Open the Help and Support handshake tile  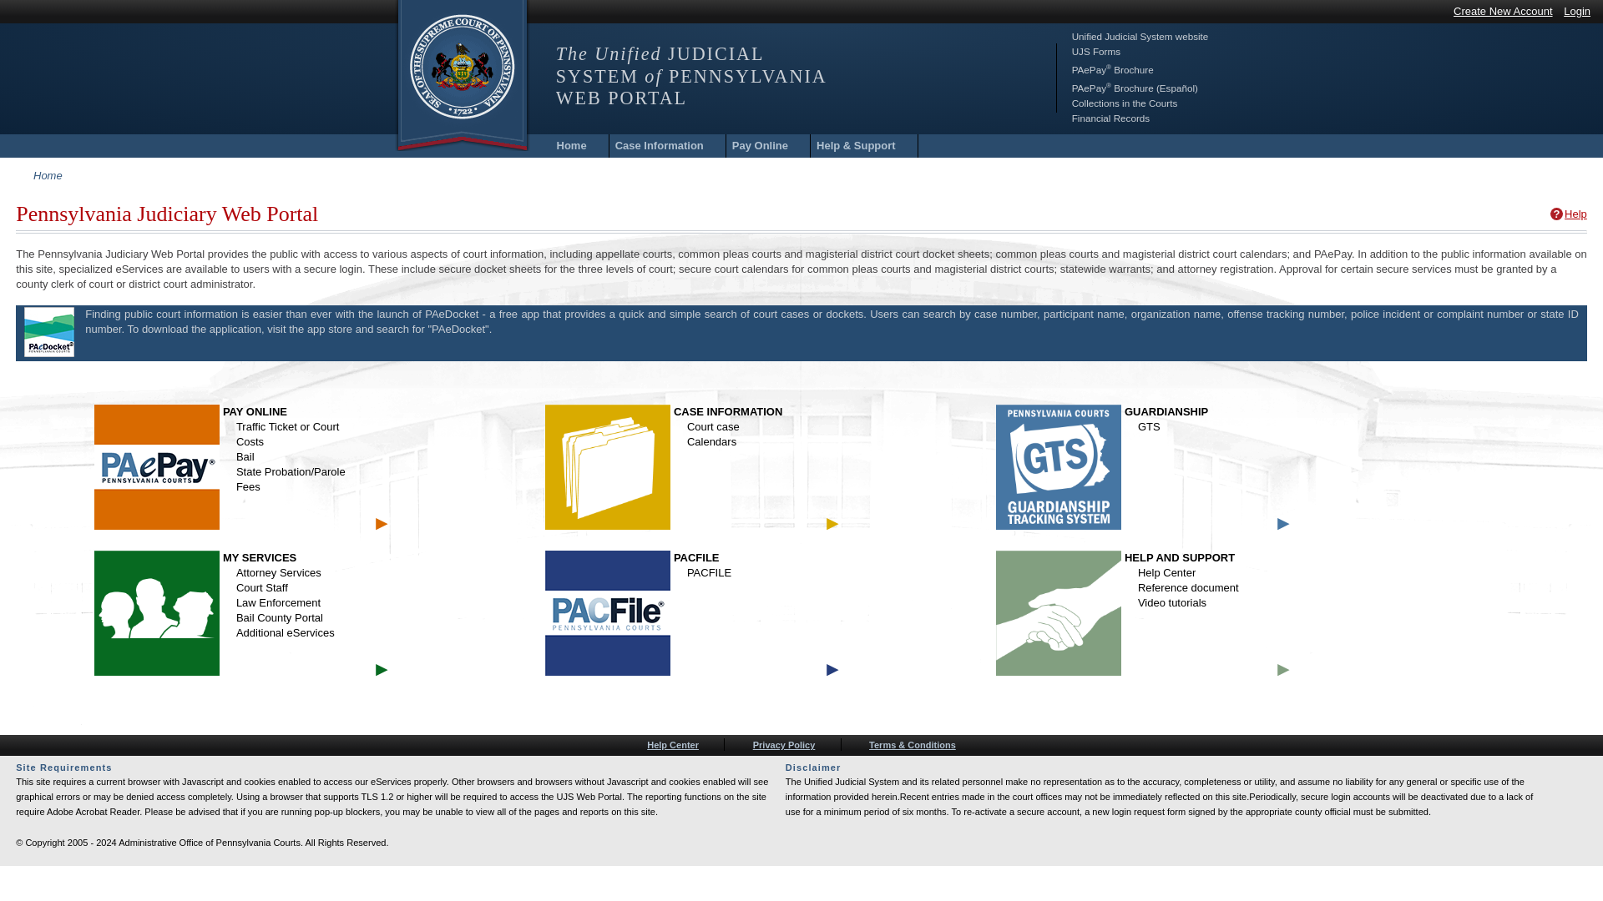pyautogui.click(x=1059, y=613)
